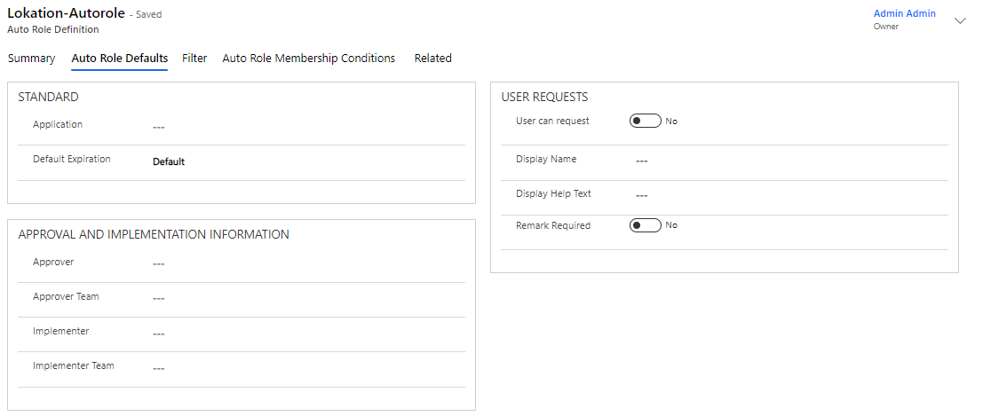Expand the header chevron next to Owner
The height and width of the screenshot is (416, 983).
(x=960, y=20)
